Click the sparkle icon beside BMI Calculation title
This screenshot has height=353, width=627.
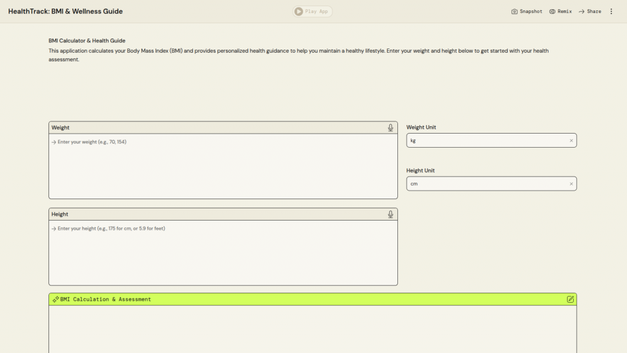click(x=56, y=299)
